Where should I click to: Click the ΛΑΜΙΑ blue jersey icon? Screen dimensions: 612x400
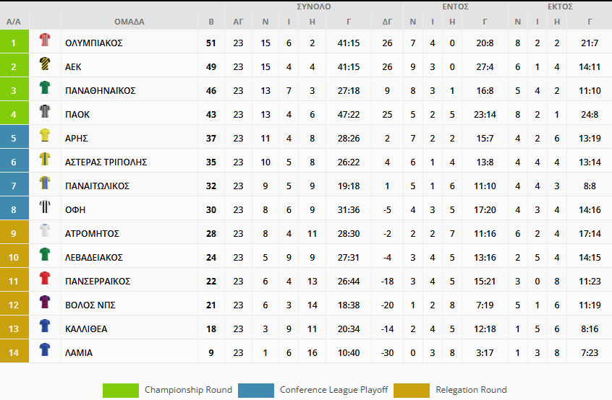pyautogui.click(x=45, y=349)
